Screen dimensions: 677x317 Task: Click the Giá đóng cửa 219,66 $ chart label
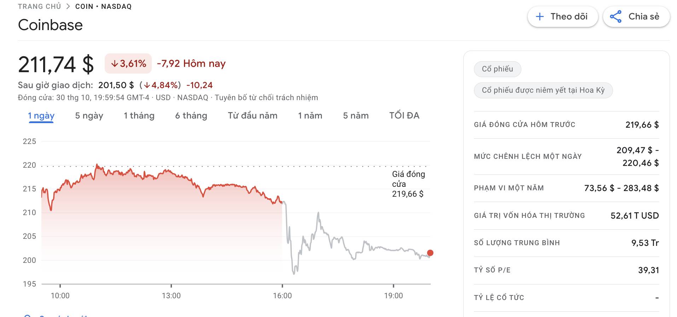(x=409, y=184)
